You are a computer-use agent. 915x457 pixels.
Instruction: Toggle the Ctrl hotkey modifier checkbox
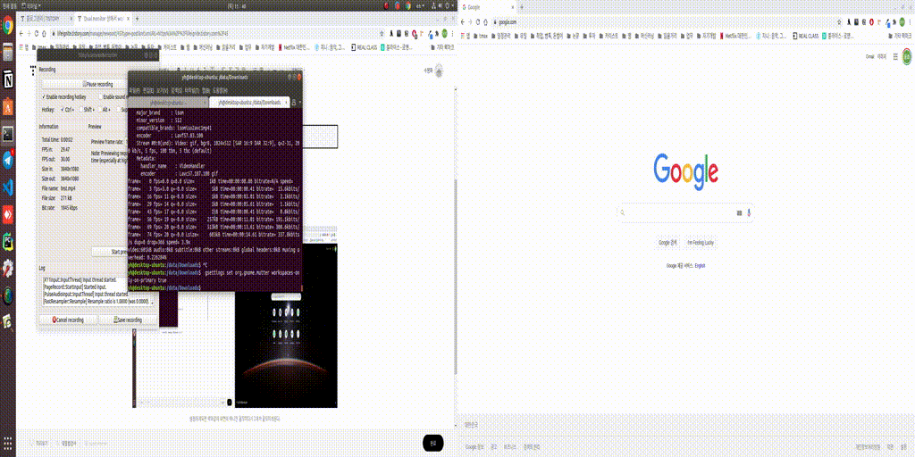[x=68, y=109]
